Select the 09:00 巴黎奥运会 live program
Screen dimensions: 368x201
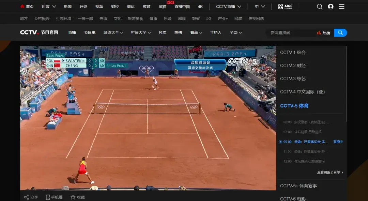coord(311,142)
